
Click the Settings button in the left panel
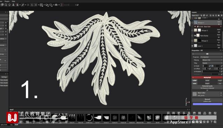(x=4, y=77)
